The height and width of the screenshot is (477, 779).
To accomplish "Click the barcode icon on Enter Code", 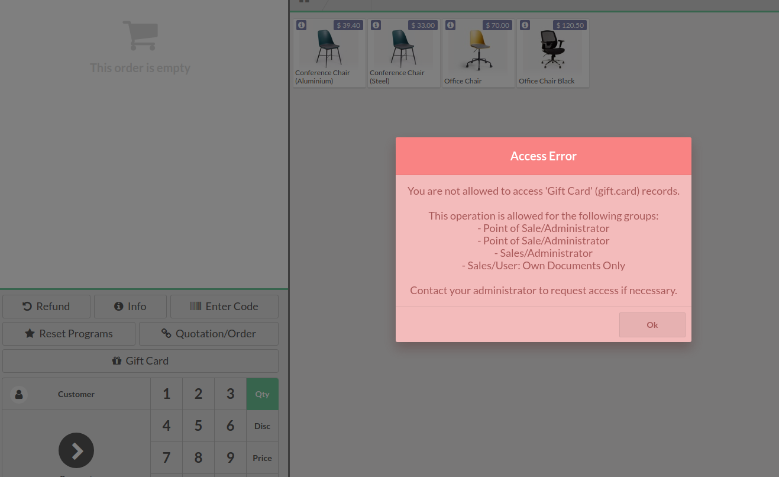I will (196, 307).
